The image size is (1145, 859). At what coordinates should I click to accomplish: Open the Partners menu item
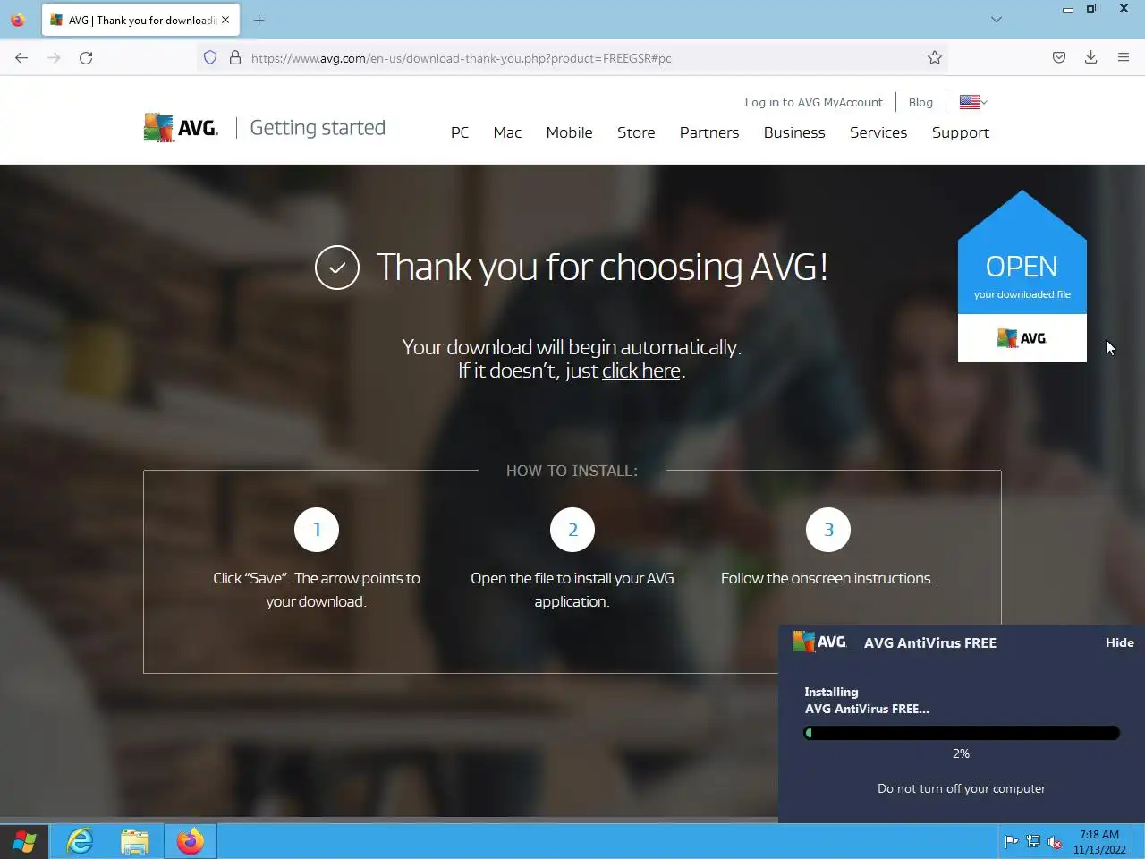[x=709, y=132]
